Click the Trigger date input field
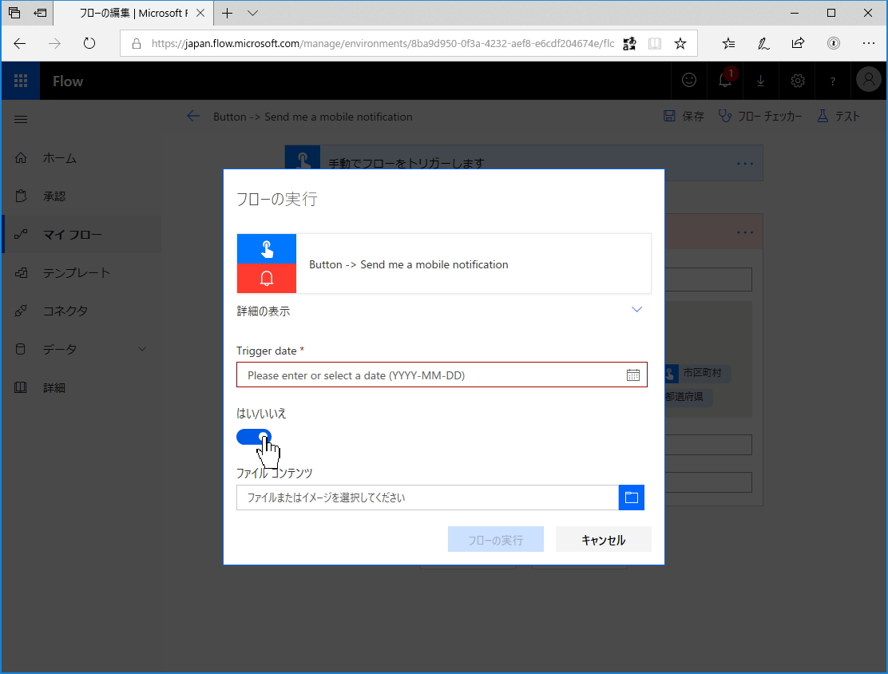This screenshot has width=888, height=674. pyautogui.click(x=442, y=375)
